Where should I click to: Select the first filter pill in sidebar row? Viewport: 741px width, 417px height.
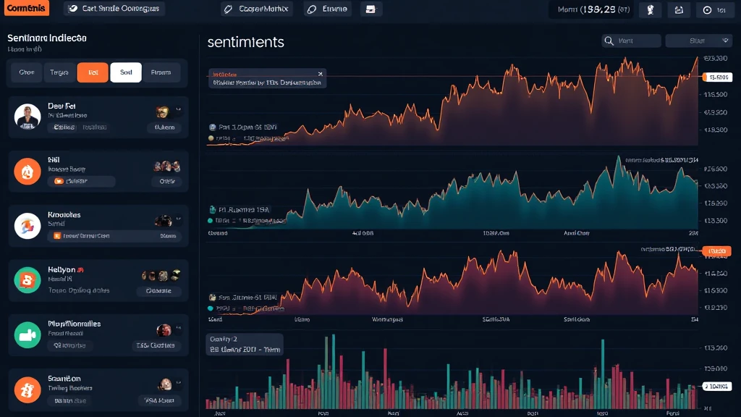27,72
